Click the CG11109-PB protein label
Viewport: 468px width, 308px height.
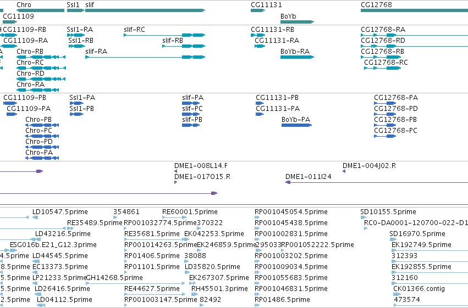(25, 98)
